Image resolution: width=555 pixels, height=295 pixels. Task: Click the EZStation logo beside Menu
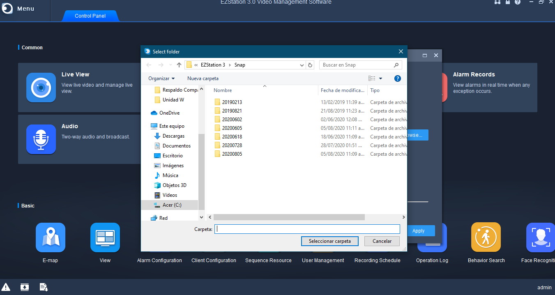(x=7, y=8)
